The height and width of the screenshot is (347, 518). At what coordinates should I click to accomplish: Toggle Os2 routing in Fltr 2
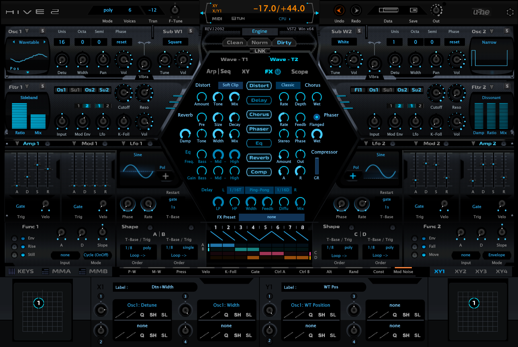point(402,90)
